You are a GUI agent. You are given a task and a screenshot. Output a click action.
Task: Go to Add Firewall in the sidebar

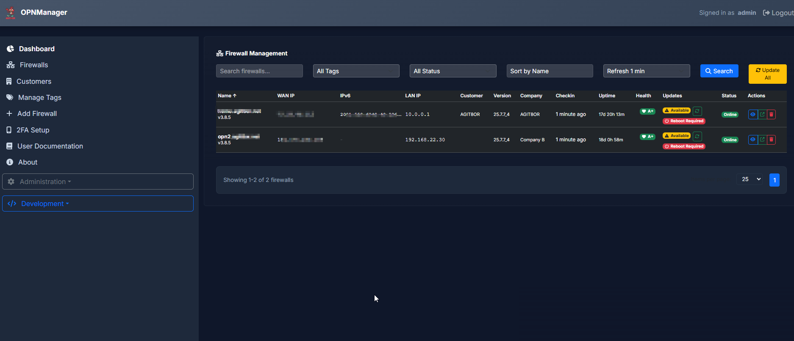37,113
